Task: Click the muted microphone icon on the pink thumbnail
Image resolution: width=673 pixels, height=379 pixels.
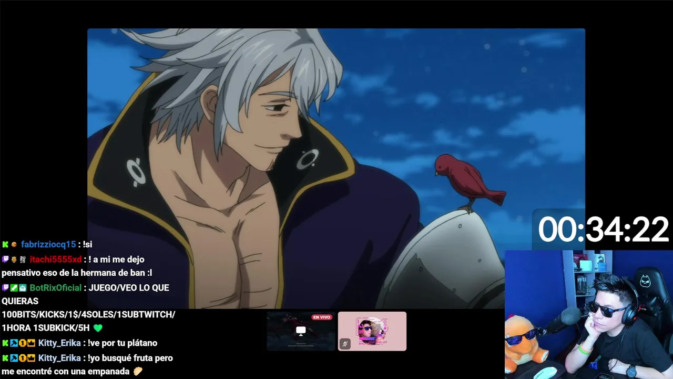Action: pos(345,344)
